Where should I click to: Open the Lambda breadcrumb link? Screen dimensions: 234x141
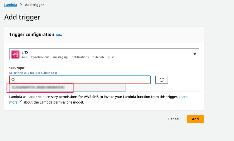(10, 5)
